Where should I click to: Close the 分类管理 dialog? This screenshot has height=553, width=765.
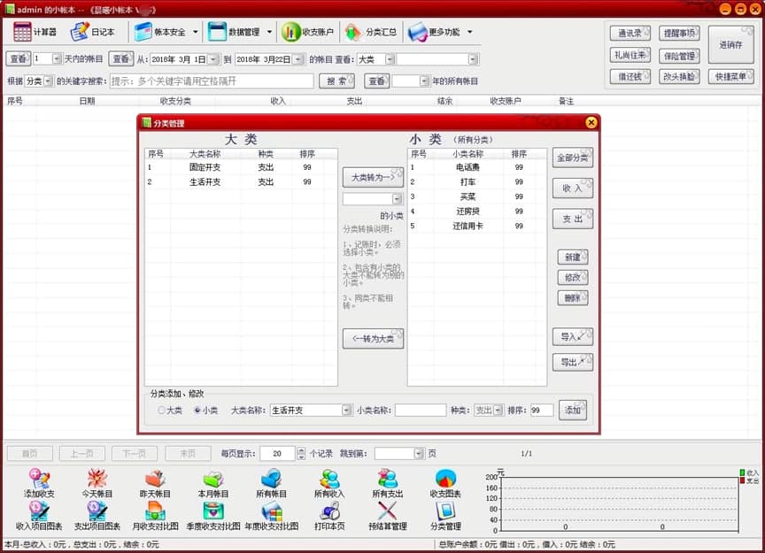pyautogui.click(x=591, y=123)
